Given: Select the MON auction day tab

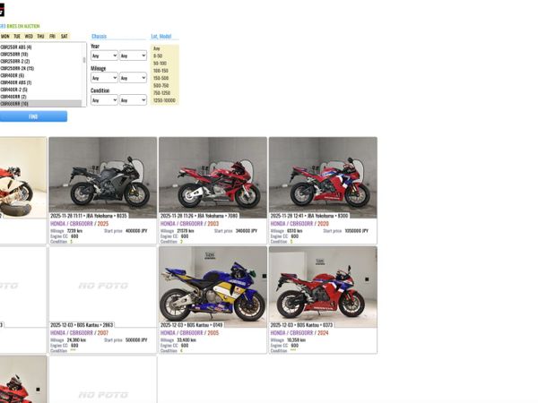Looking at the screenshot, I should (5, 37).
